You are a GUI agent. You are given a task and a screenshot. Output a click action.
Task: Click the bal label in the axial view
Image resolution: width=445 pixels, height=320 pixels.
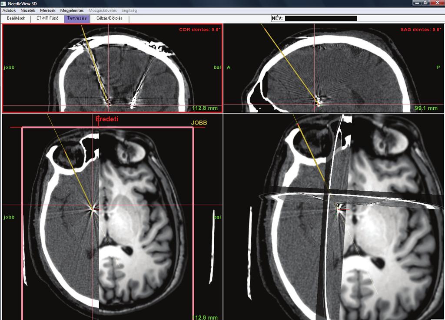(x=217, y=217)
